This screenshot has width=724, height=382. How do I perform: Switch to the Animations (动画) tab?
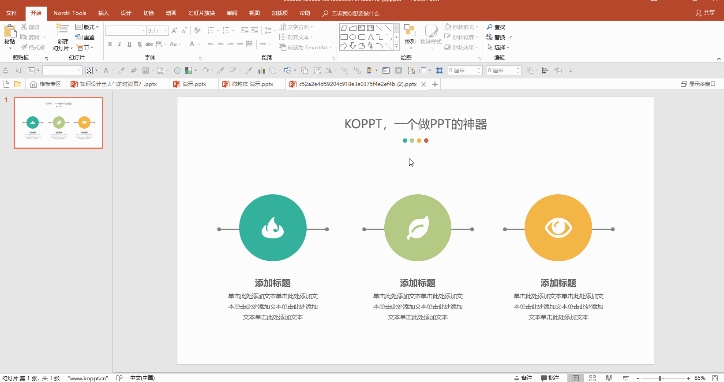[171, 13]
